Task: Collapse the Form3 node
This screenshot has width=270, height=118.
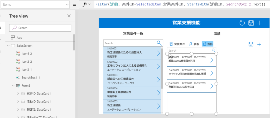Action: [x=13, y=86]
